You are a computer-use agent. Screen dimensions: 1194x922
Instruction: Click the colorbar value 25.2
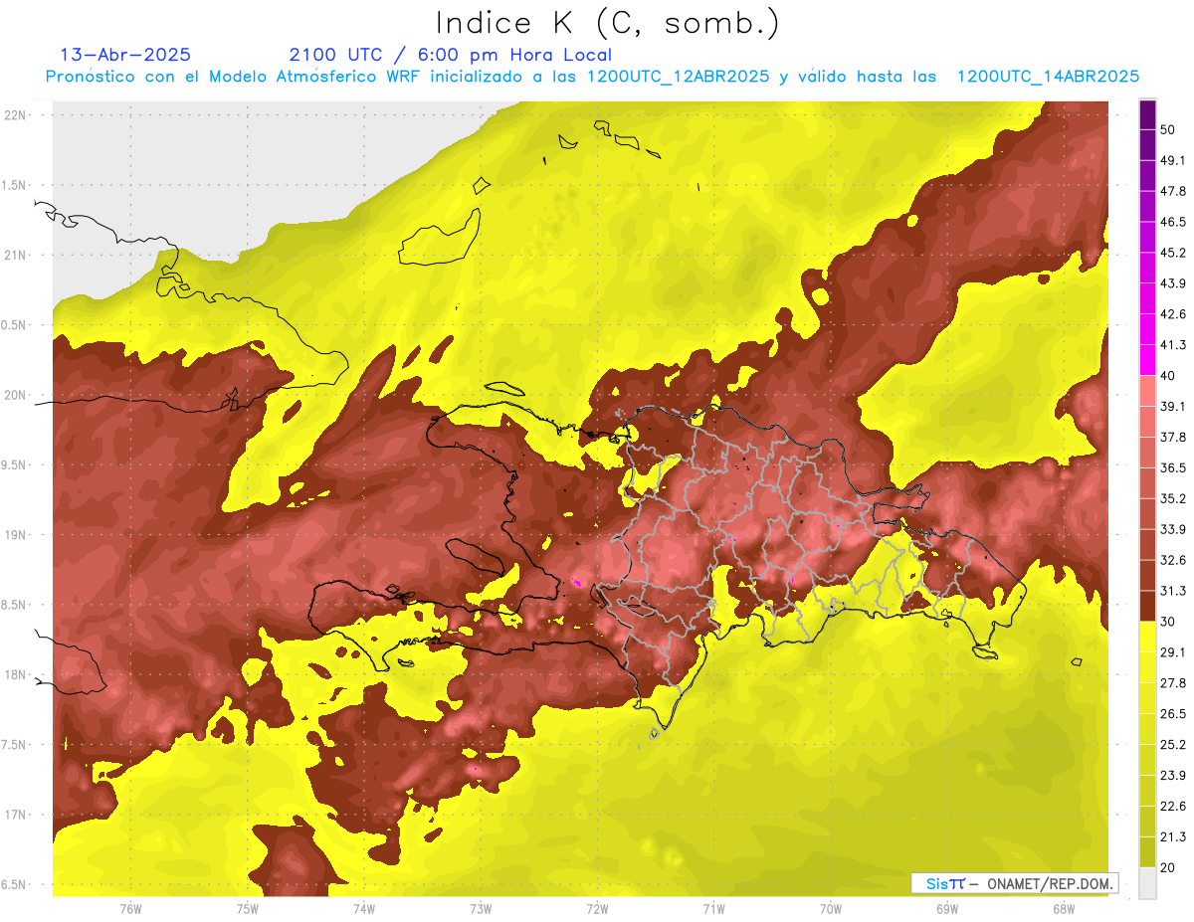(x=1173, y=745)
